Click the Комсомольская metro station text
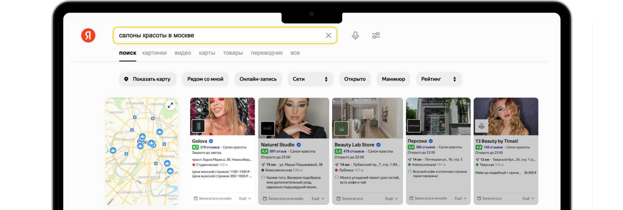Viewport: 623px width, 210px height. (278, 170)
